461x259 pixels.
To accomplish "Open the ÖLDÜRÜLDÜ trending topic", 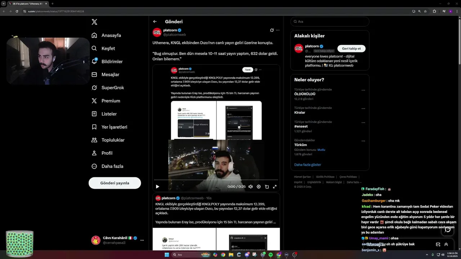I will [305, 94].
